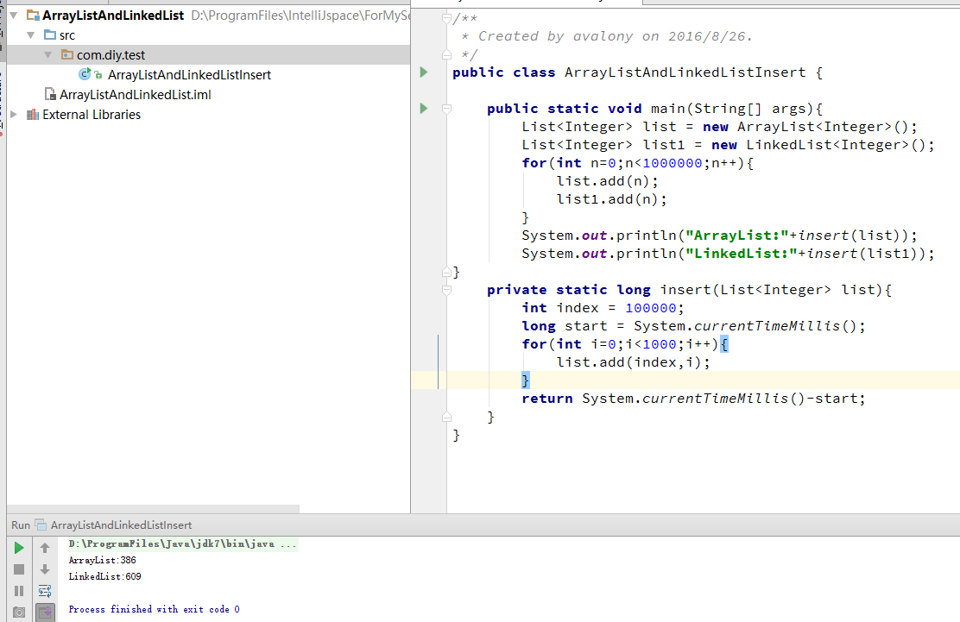Expand the External Libraries node

(13, 115)
